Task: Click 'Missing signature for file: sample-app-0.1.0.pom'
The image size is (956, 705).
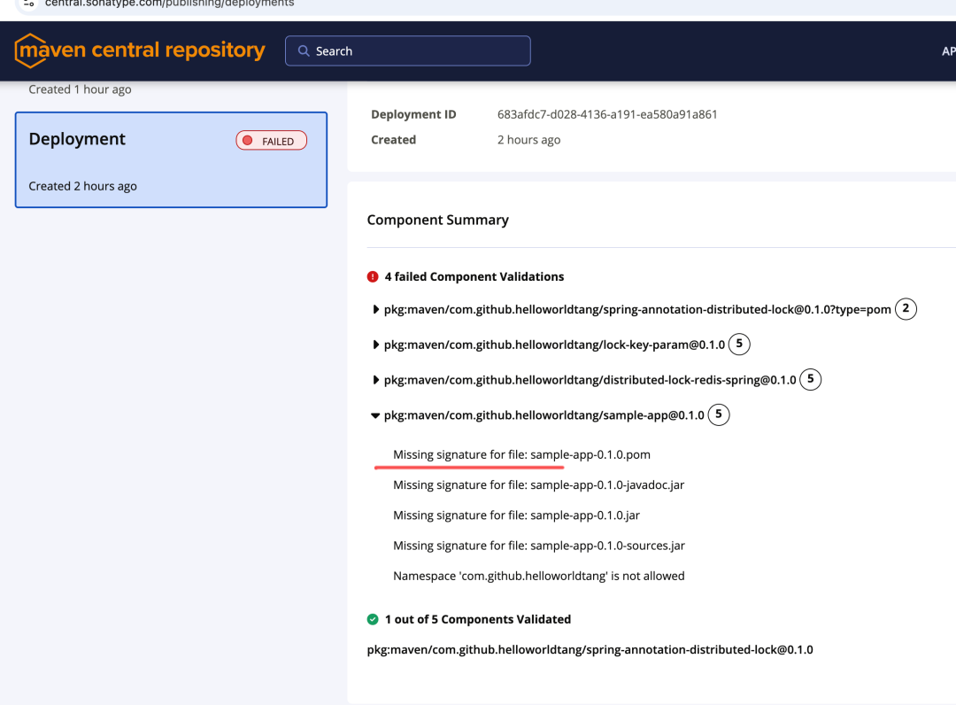Action: click(x=521, y=455)
